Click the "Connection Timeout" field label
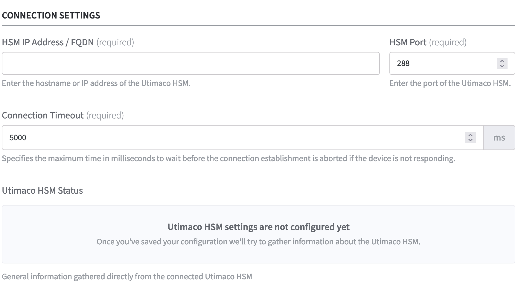 tap(43, 115)
